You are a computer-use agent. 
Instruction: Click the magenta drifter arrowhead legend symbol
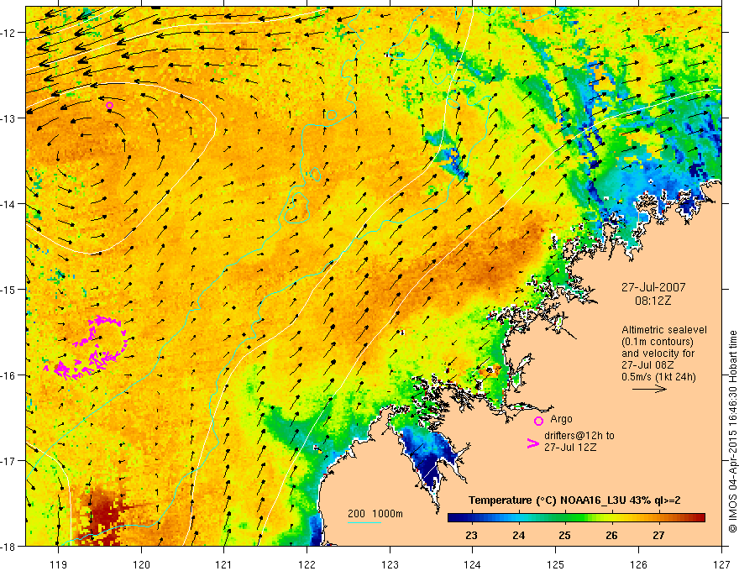coord(532,443)
